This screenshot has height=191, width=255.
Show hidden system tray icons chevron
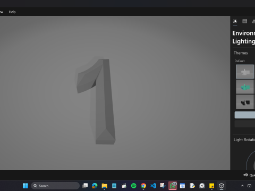tap(242, 186)
